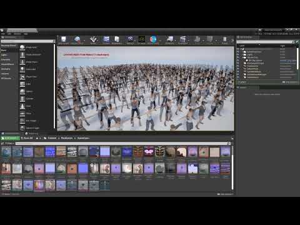The width and height of the screenshot is (300, 225).
Task: Select Empty Pawn in the Place list
Action: point(36,62)
